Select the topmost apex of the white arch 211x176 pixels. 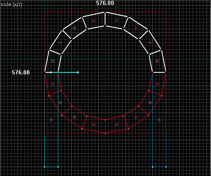pyautogui.click(x=105, y=12)
